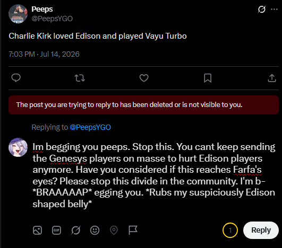This screenshot has height=248, width=282.
Task: Open the GIF picker in reply composer
Action: coord(56,230)
